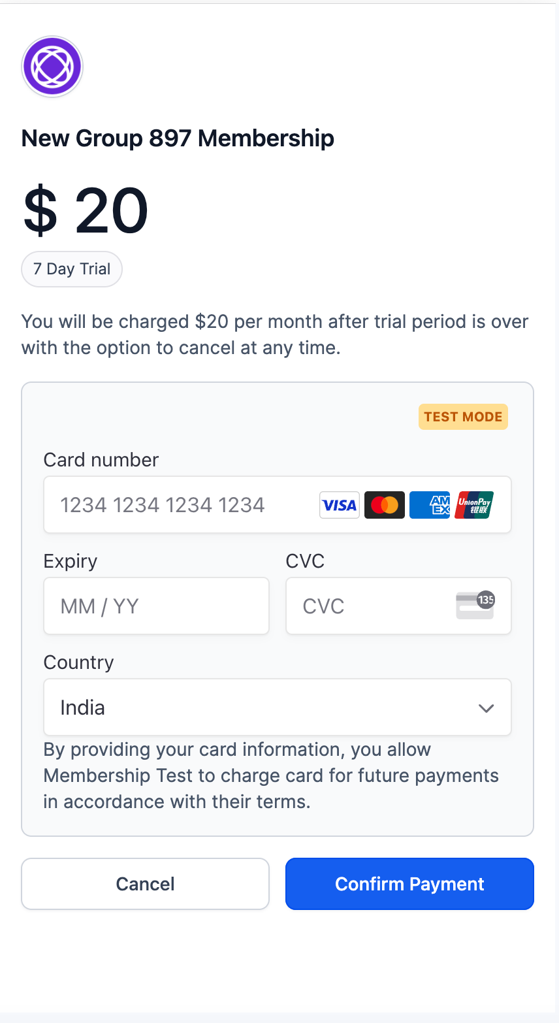Click the New Group 897 Membership heading
Image resolution: width=559 pixels, height=1023 pixels.
pyautogui.click(x=178, y=138)
